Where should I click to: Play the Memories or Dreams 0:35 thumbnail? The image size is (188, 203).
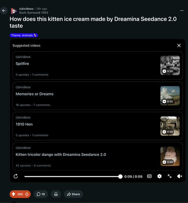(170, 96)
